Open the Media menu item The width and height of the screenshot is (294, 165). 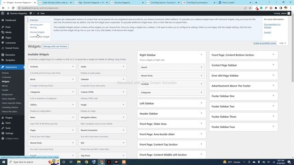8,33
